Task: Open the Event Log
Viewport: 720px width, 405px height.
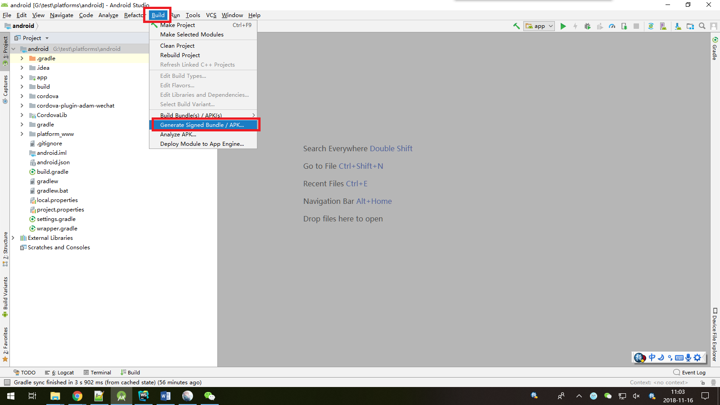Action: pos(689,373)
